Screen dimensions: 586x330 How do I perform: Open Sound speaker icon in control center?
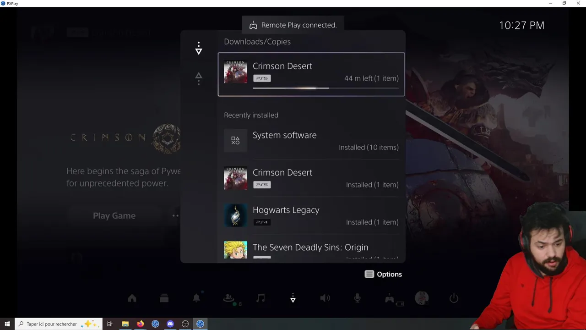325,298
